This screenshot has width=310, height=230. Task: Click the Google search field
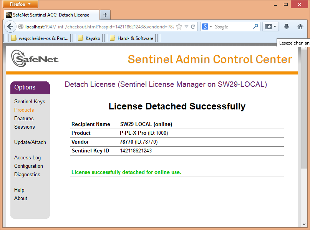pyautogui.click(x=232, y=26)
